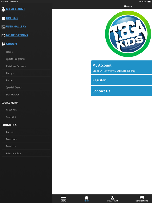Open the MY ACCOUNT link in sidebar

(x=16, y=9)
